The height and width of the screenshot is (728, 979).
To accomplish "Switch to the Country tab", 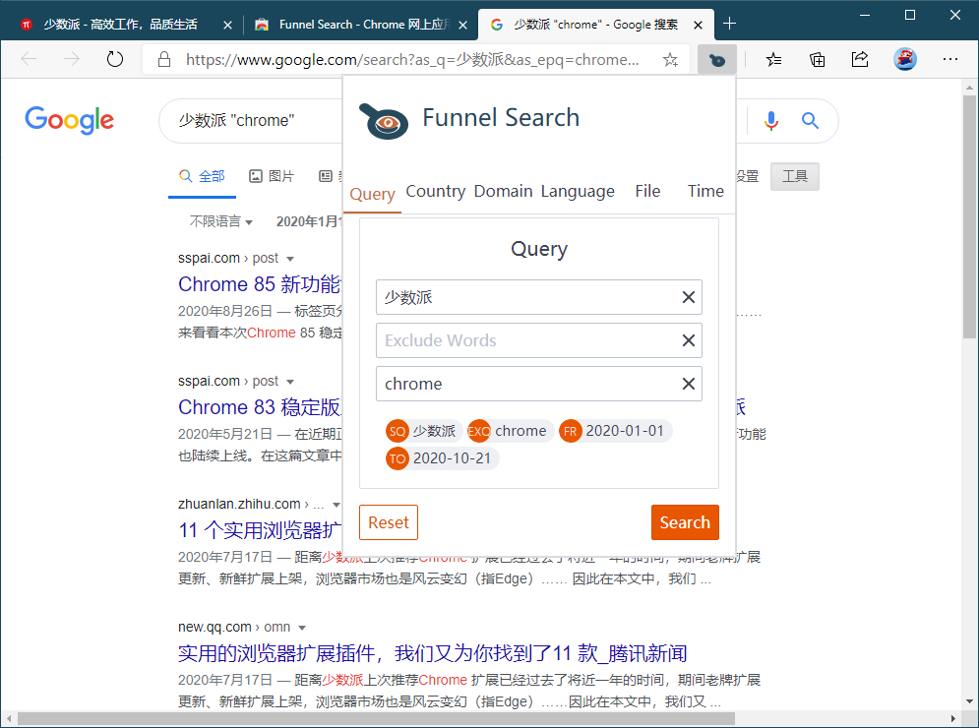I will pyautogui.click(x=436, y=191).
